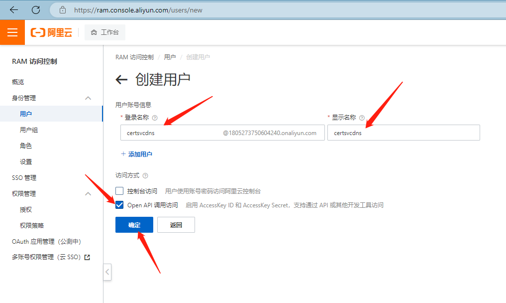Image resolution: width=506 pixels, height=303 pixels.
Task: Click the help icon next to 显示名称
Action: (x=362, y=118)
